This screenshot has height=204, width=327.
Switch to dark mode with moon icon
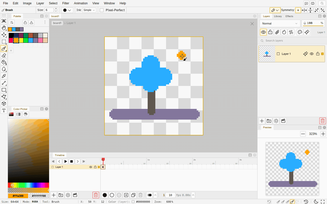316,202
